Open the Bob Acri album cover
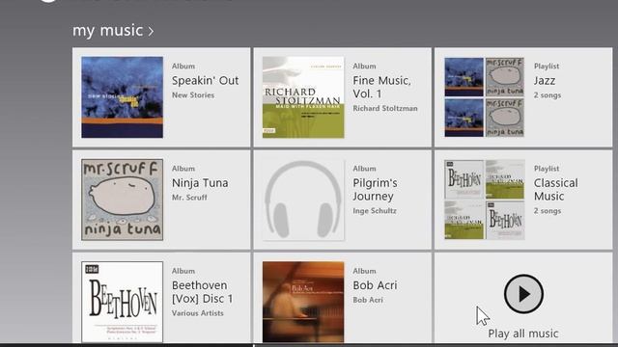Viewport: 618px width, 347px height. (303, 302)
